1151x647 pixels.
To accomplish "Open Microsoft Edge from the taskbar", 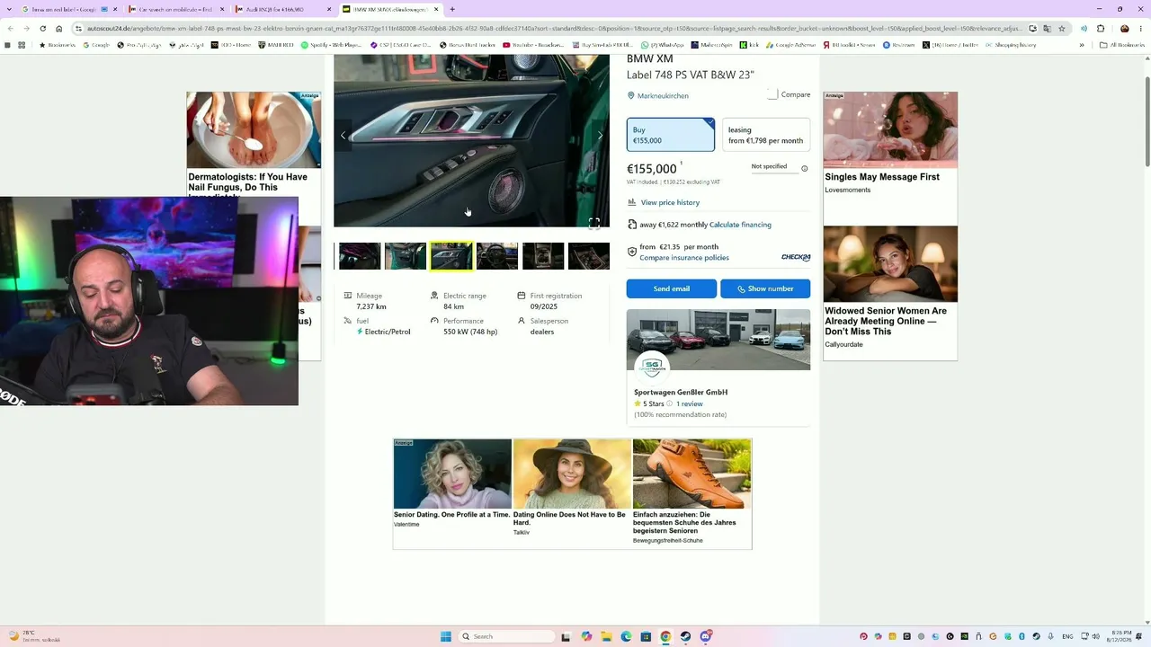I will pos(626,636).
